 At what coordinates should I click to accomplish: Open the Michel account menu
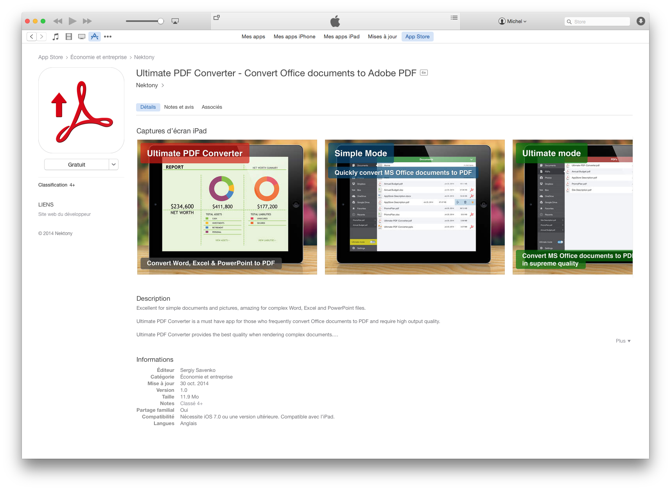[513, 22]
